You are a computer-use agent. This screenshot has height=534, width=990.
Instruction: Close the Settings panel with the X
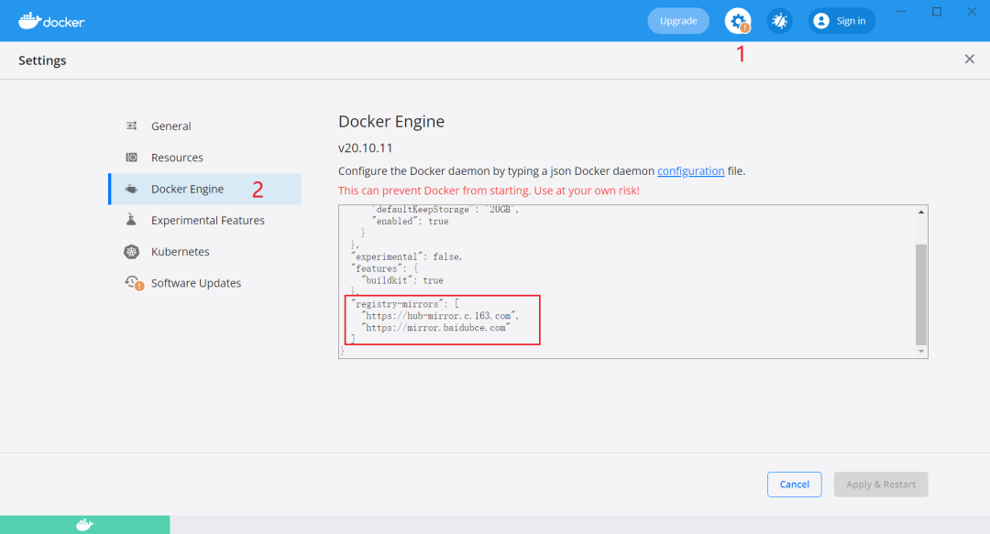tap(969, 60)
